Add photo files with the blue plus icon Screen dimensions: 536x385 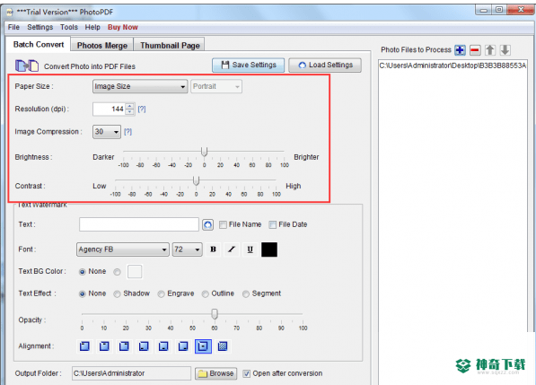tap(460, 50)
